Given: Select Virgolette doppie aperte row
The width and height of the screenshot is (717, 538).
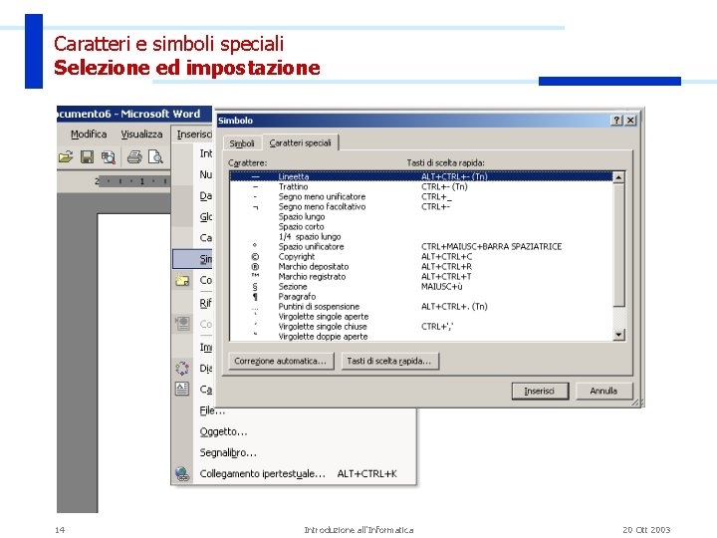Looking at the screenshot, I should coord(420,337).
